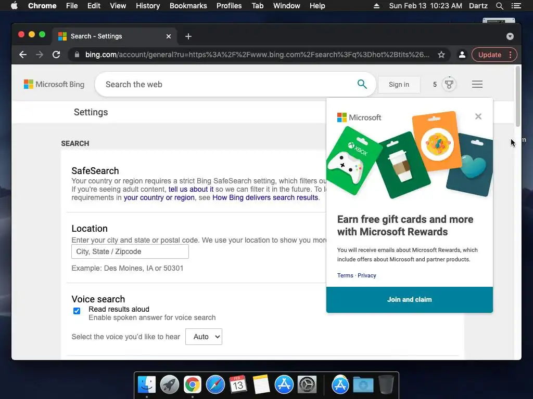The width and height of the screenshot is (533, 399).
Task: Open 'How Bing delivers search results' link
Action: tap(265, 197)
